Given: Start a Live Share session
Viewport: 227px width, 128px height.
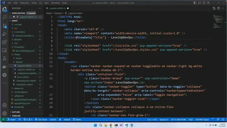Looking at the screenshot, I should 41,119.
